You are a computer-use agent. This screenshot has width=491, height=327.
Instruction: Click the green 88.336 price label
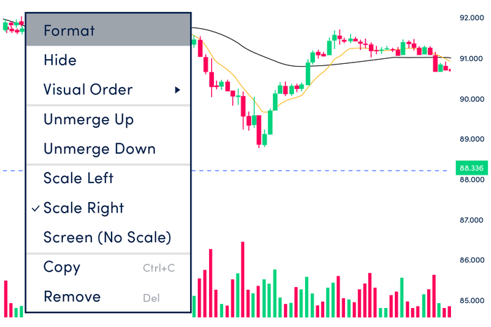pos(471,168)
